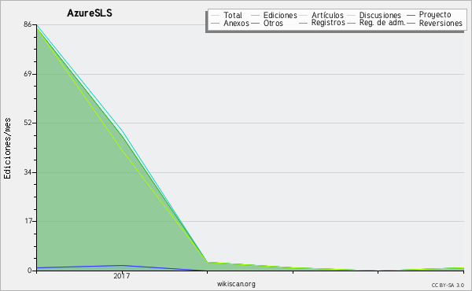Click the Ediciones/mes axis title

(7, 149)
